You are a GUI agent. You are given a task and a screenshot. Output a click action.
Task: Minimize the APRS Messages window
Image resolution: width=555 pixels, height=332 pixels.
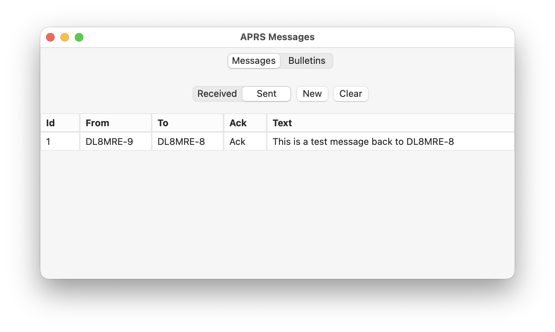point(65,37)
